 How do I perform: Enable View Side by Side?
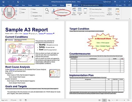(x=96, y=9)
